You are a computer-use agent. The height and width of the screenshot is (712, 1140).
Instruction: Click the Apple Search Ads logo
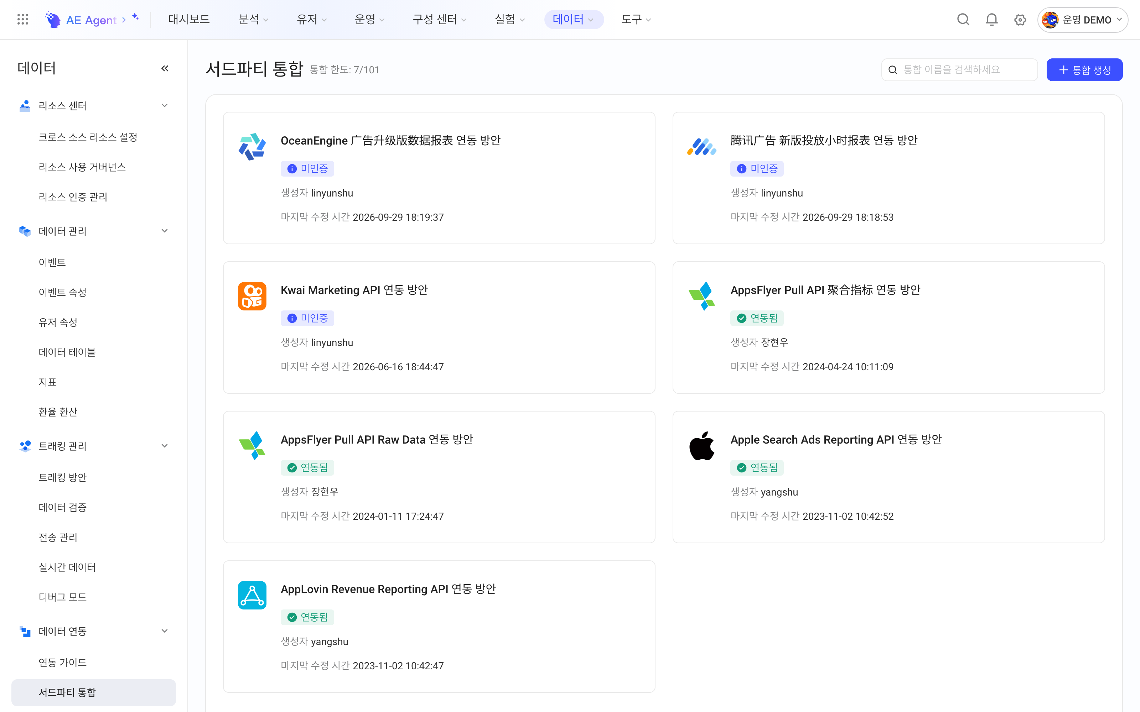point(701,445)
